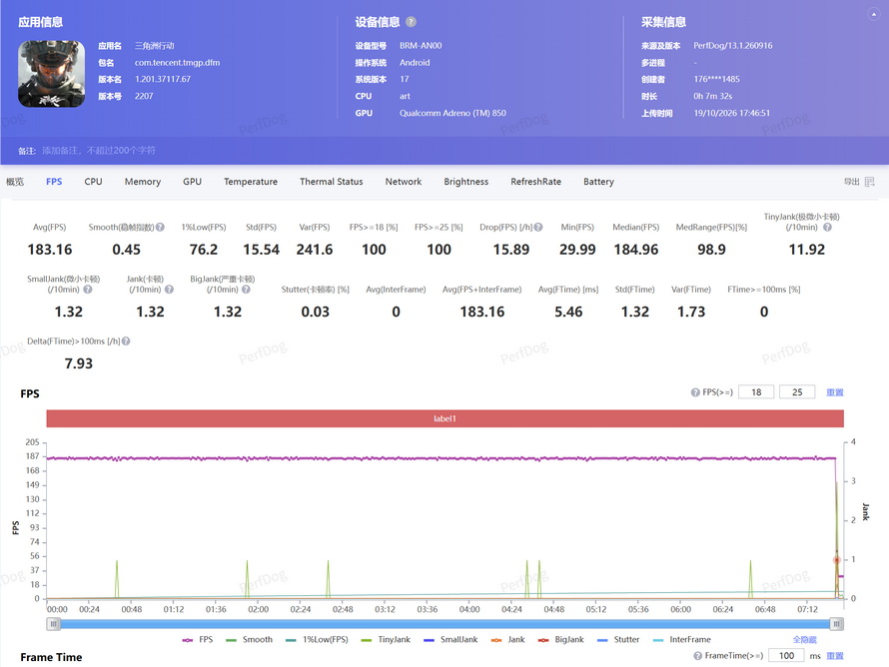Switch to the GPU tab

click(192, 182)
